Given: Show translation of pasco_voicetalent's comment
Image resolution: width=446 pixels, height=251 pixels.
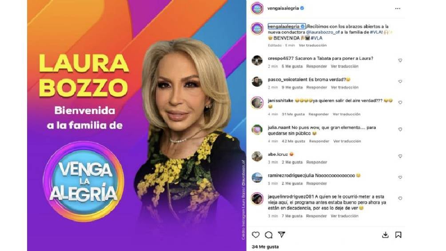Looking at the screenshot, I should [344, 88].
